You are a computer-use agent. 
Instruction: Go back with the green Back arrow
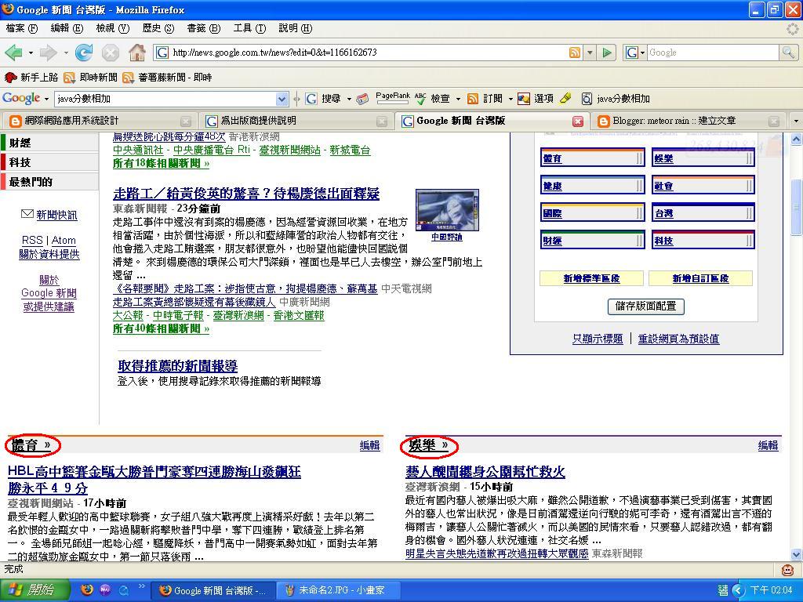pyautogui.click(x=13, y=53)
